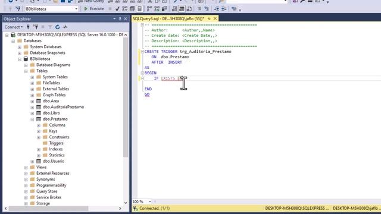Click Specify Values for Template Parameters icon

(x=234, y=9)
